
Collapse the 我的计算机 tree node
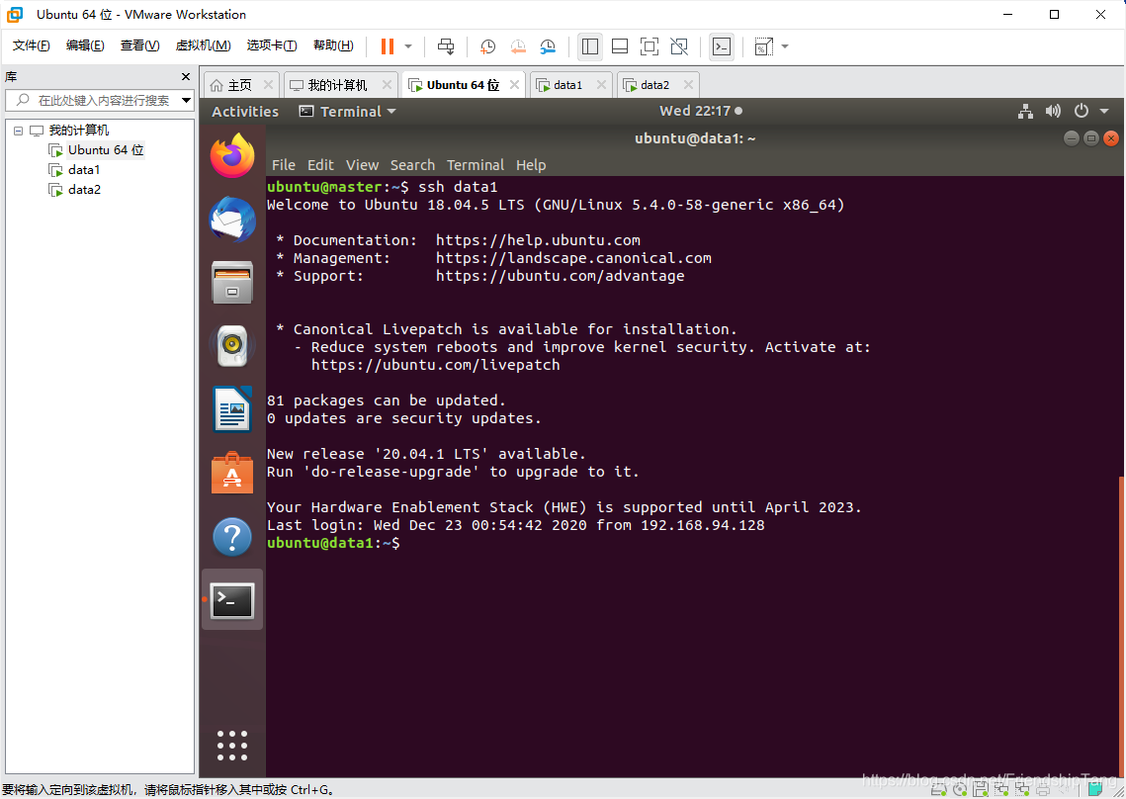point(18,131)
